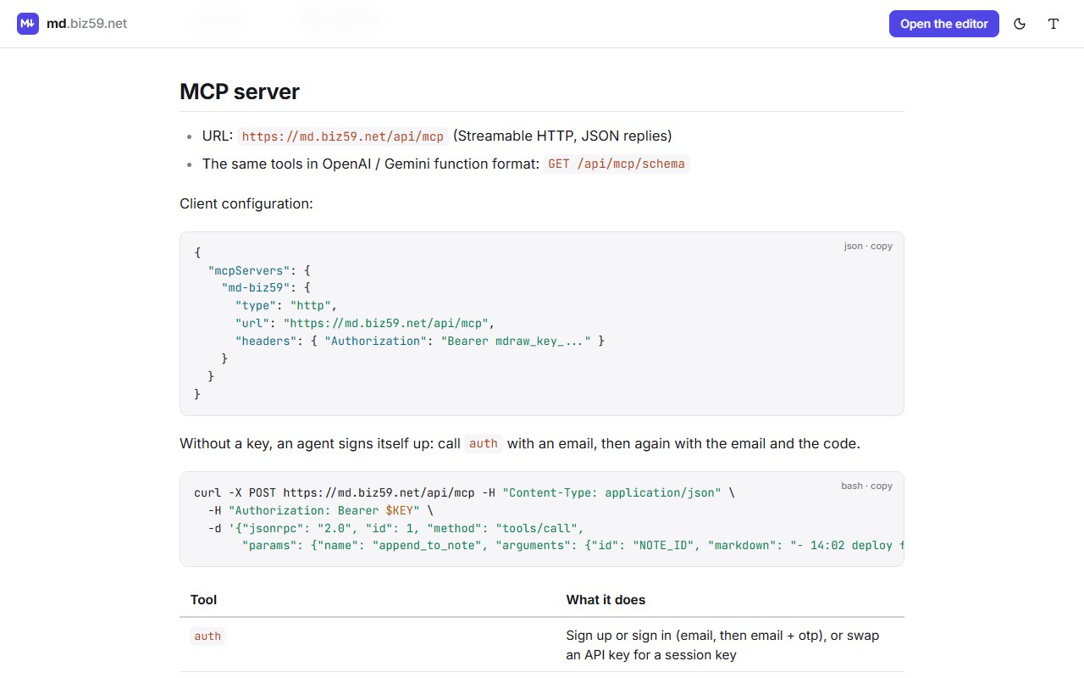Click the "MCP server" heading

click(x=240, y=92)
